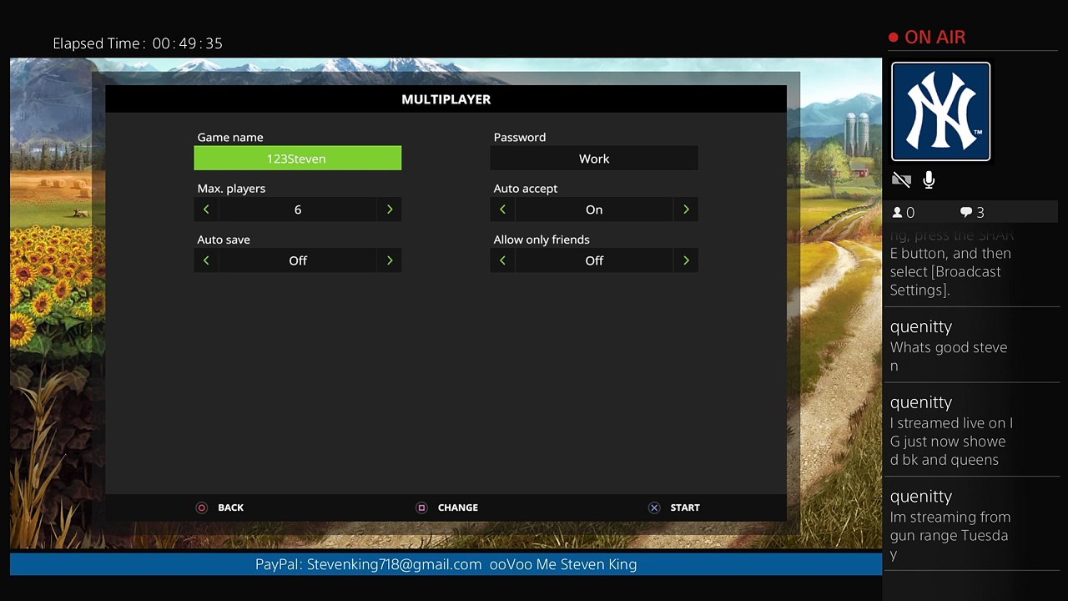1068x601 pixels.
Task: Click the circle BACK button icon
Action: click(x=201, y=508)
